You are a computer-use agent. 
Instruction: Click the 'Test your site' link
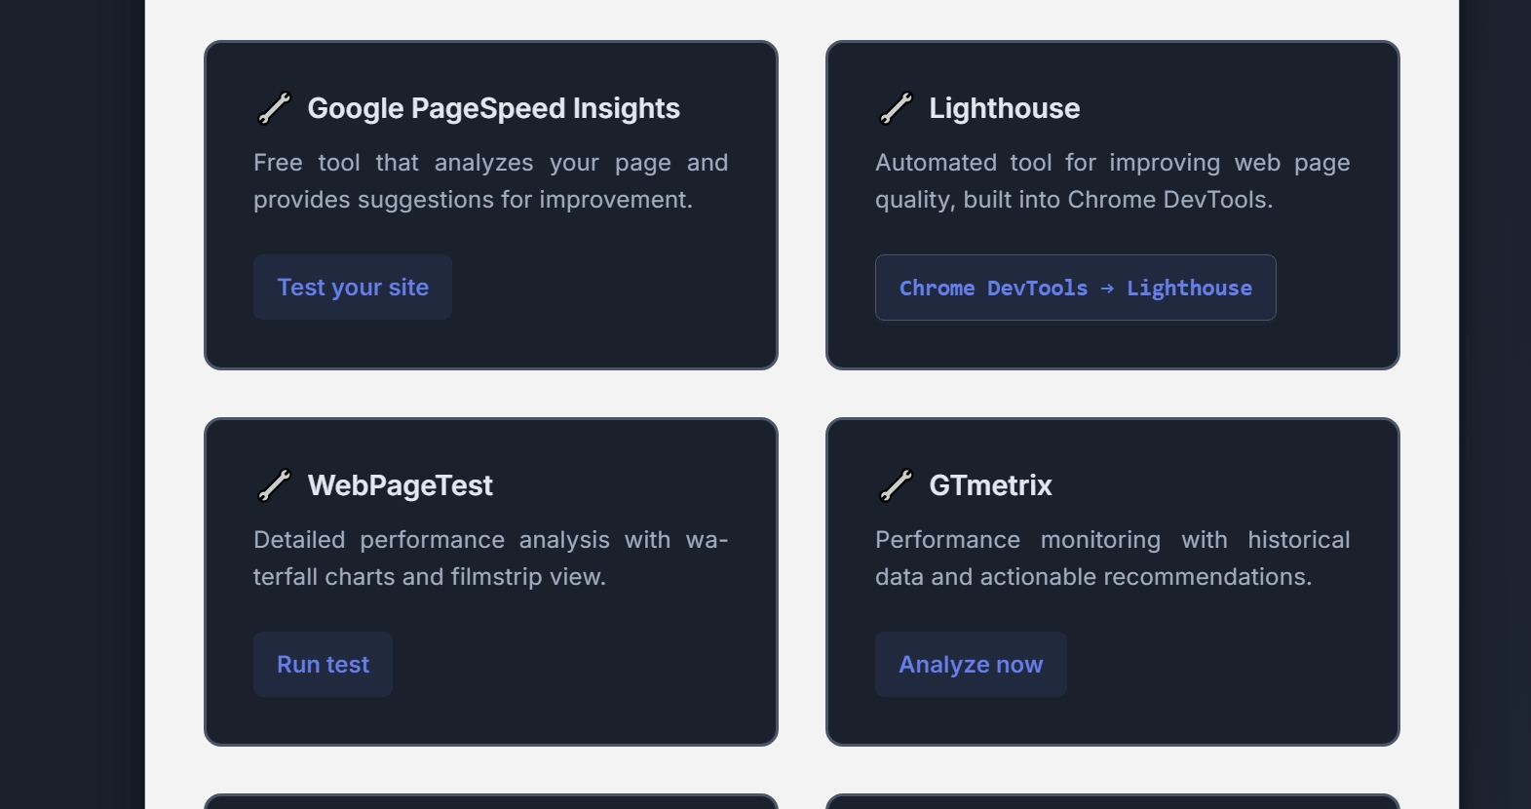coord(353,288)
